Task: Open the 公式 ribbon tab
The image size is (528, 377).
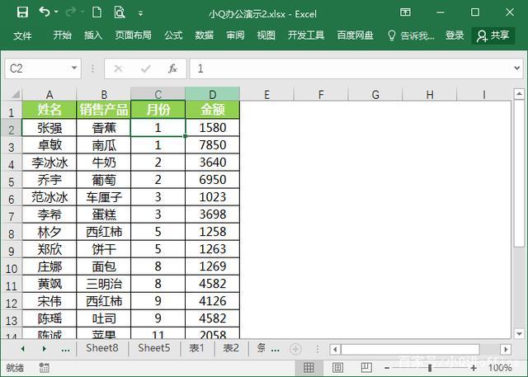Action: tap(173, 35)
